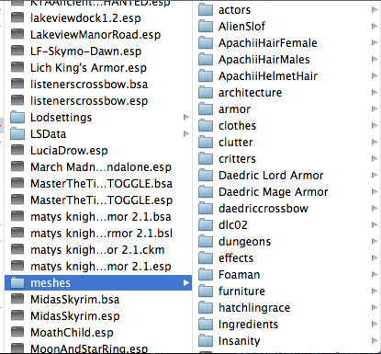Screen dimensions: 381x354
Task: Expand the Ingredients folder arrow
Action: pos(375,324)
